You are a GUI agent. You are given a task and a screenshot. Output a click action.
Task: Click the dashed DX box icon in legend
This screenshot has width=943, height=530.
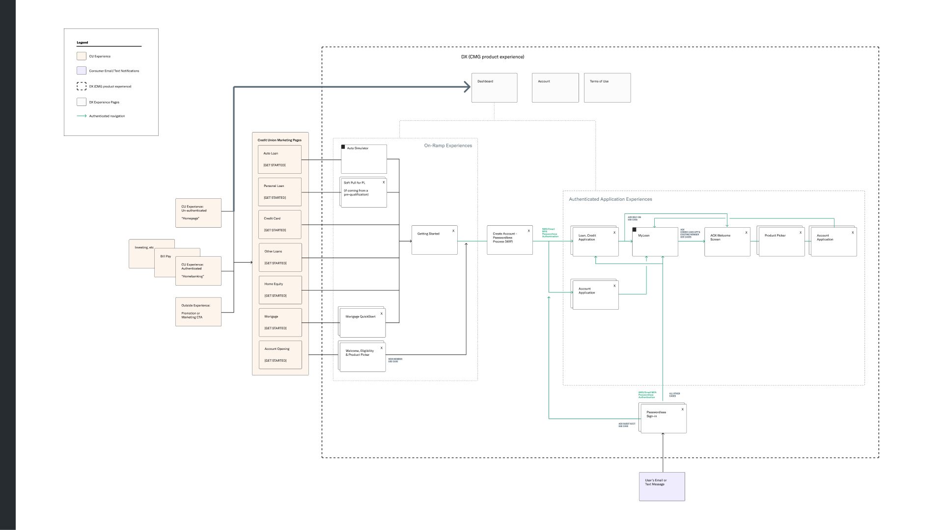click(82, 86)
